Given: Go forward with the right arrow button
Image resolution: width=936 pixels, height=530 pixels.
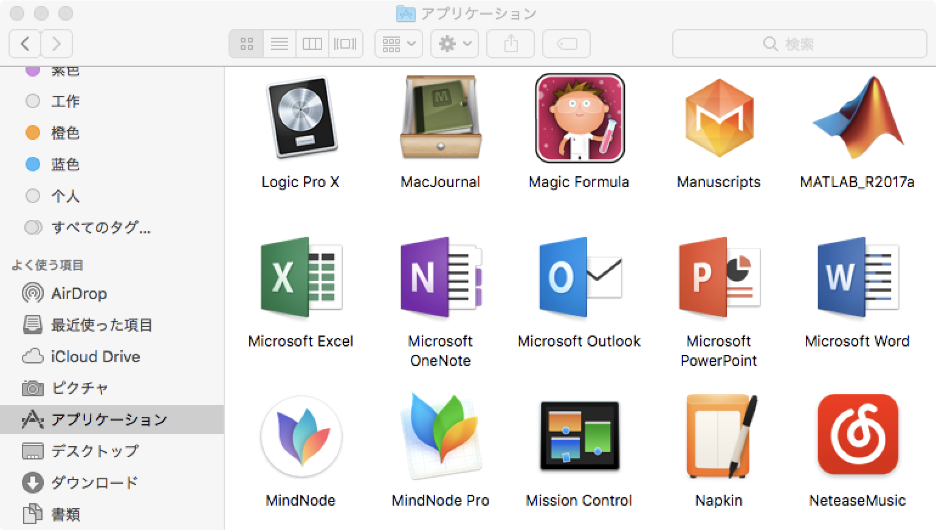Looking at the screenshot, I should coord(57,44).
